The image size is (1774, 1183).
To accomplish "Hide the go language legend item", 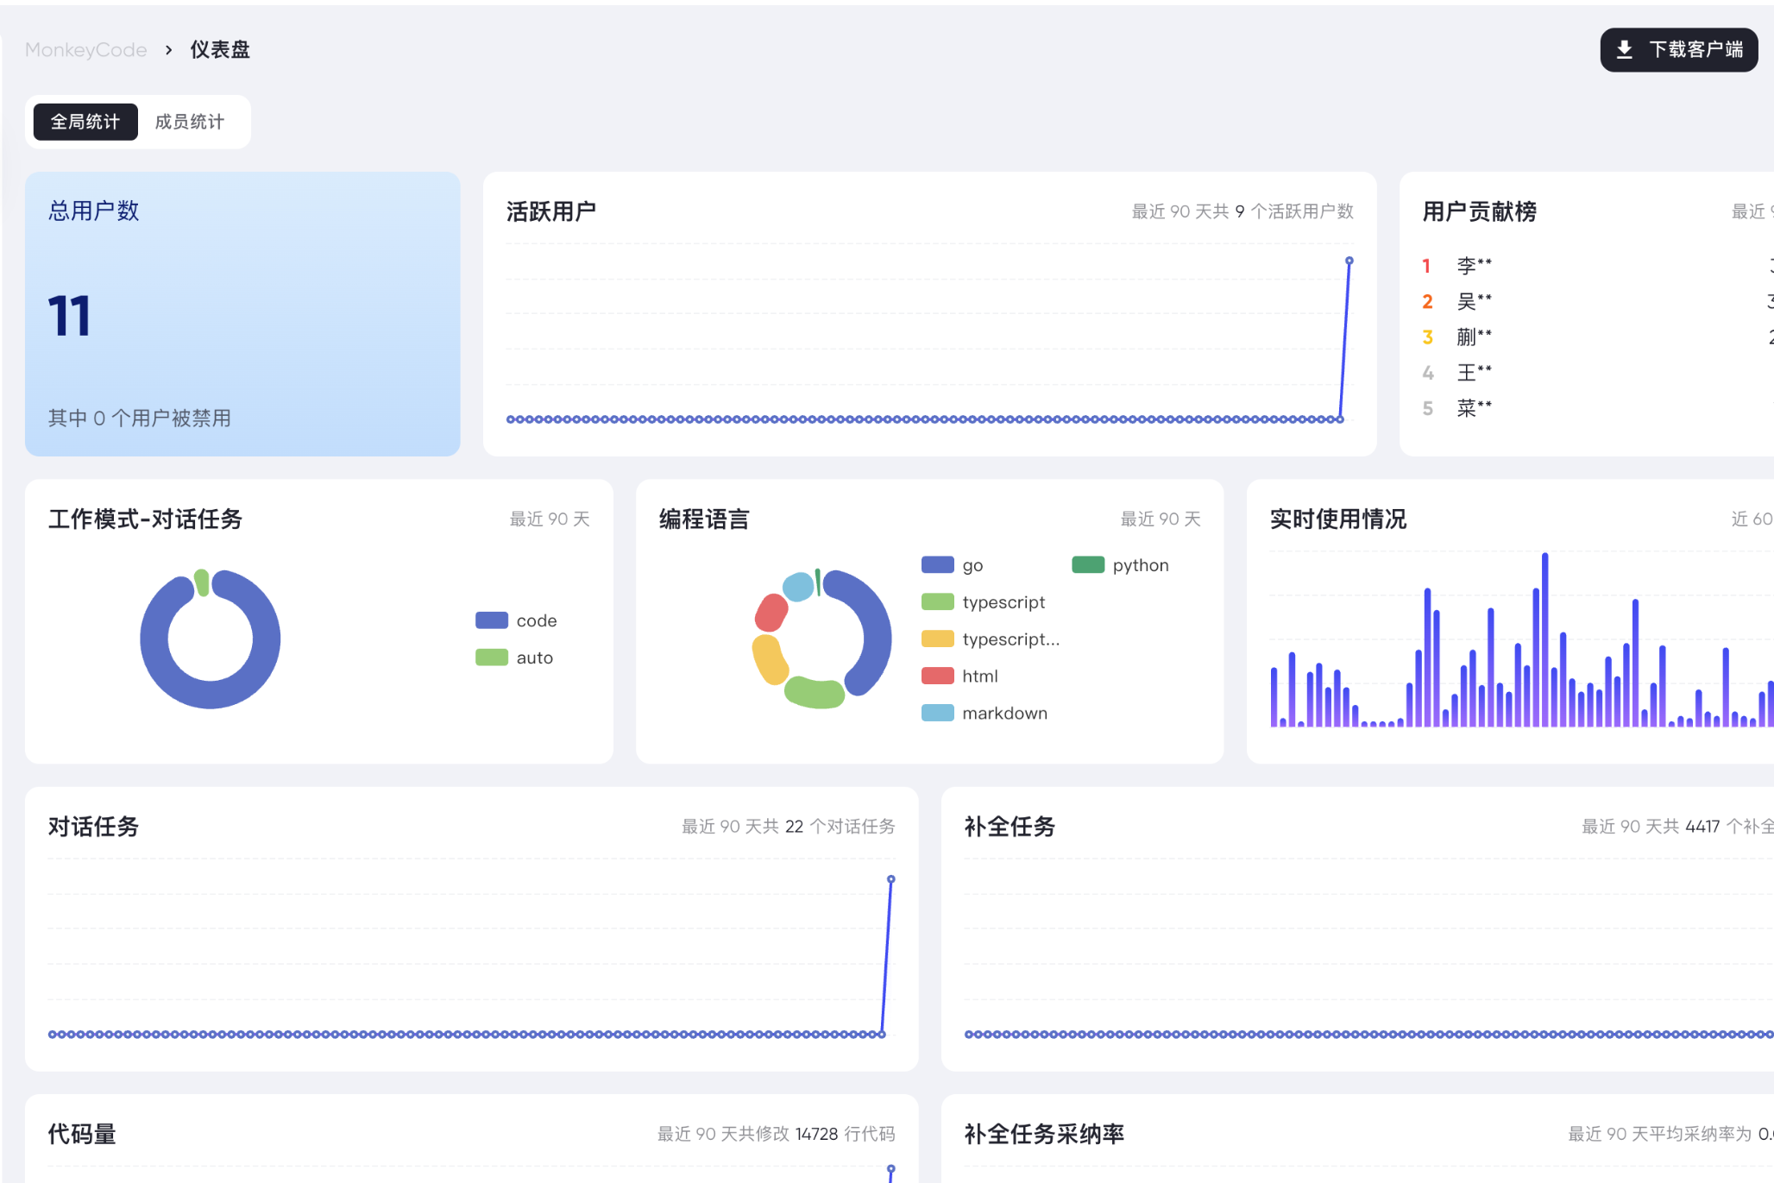I will point(972,565).
